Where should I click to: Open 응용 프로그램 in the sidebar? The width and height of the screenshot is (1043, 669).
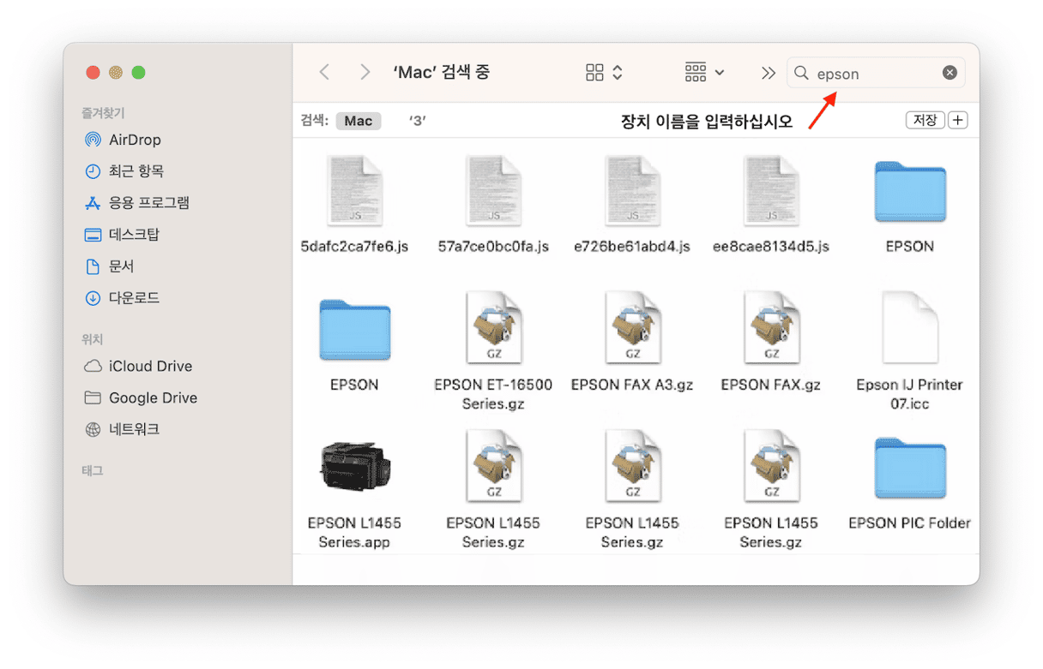137,203
